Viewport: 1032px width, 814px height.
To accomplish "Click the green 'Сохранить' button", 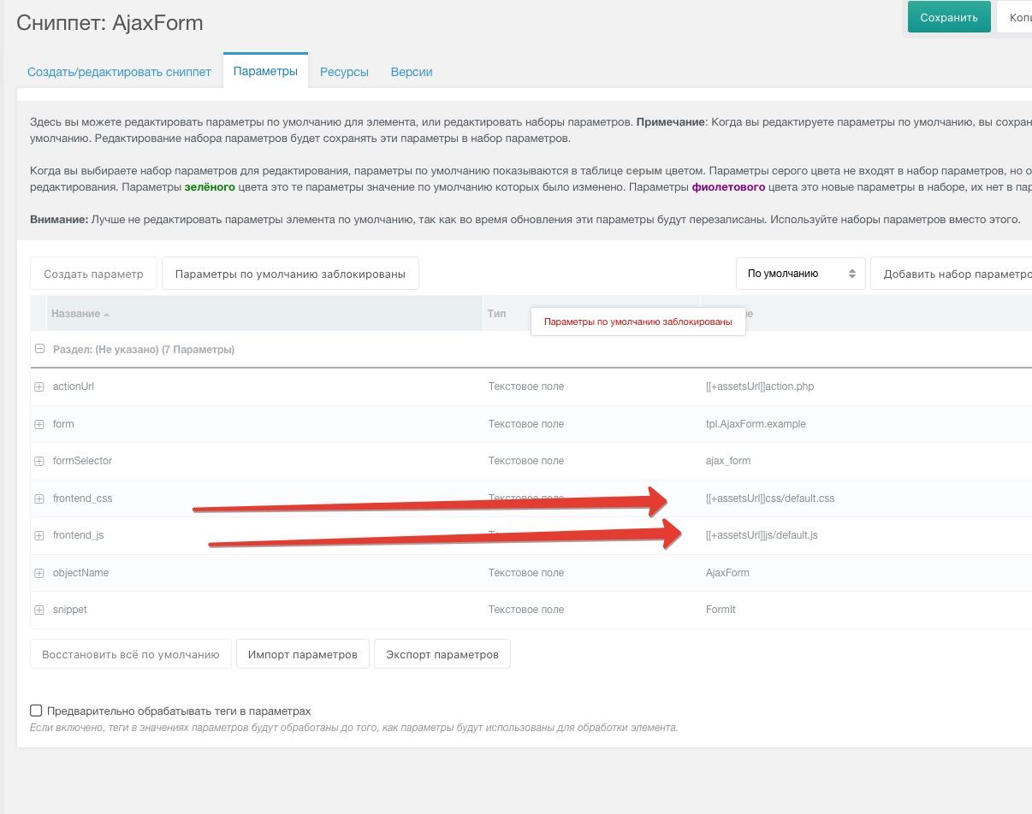I will click(x=949, y=17).
